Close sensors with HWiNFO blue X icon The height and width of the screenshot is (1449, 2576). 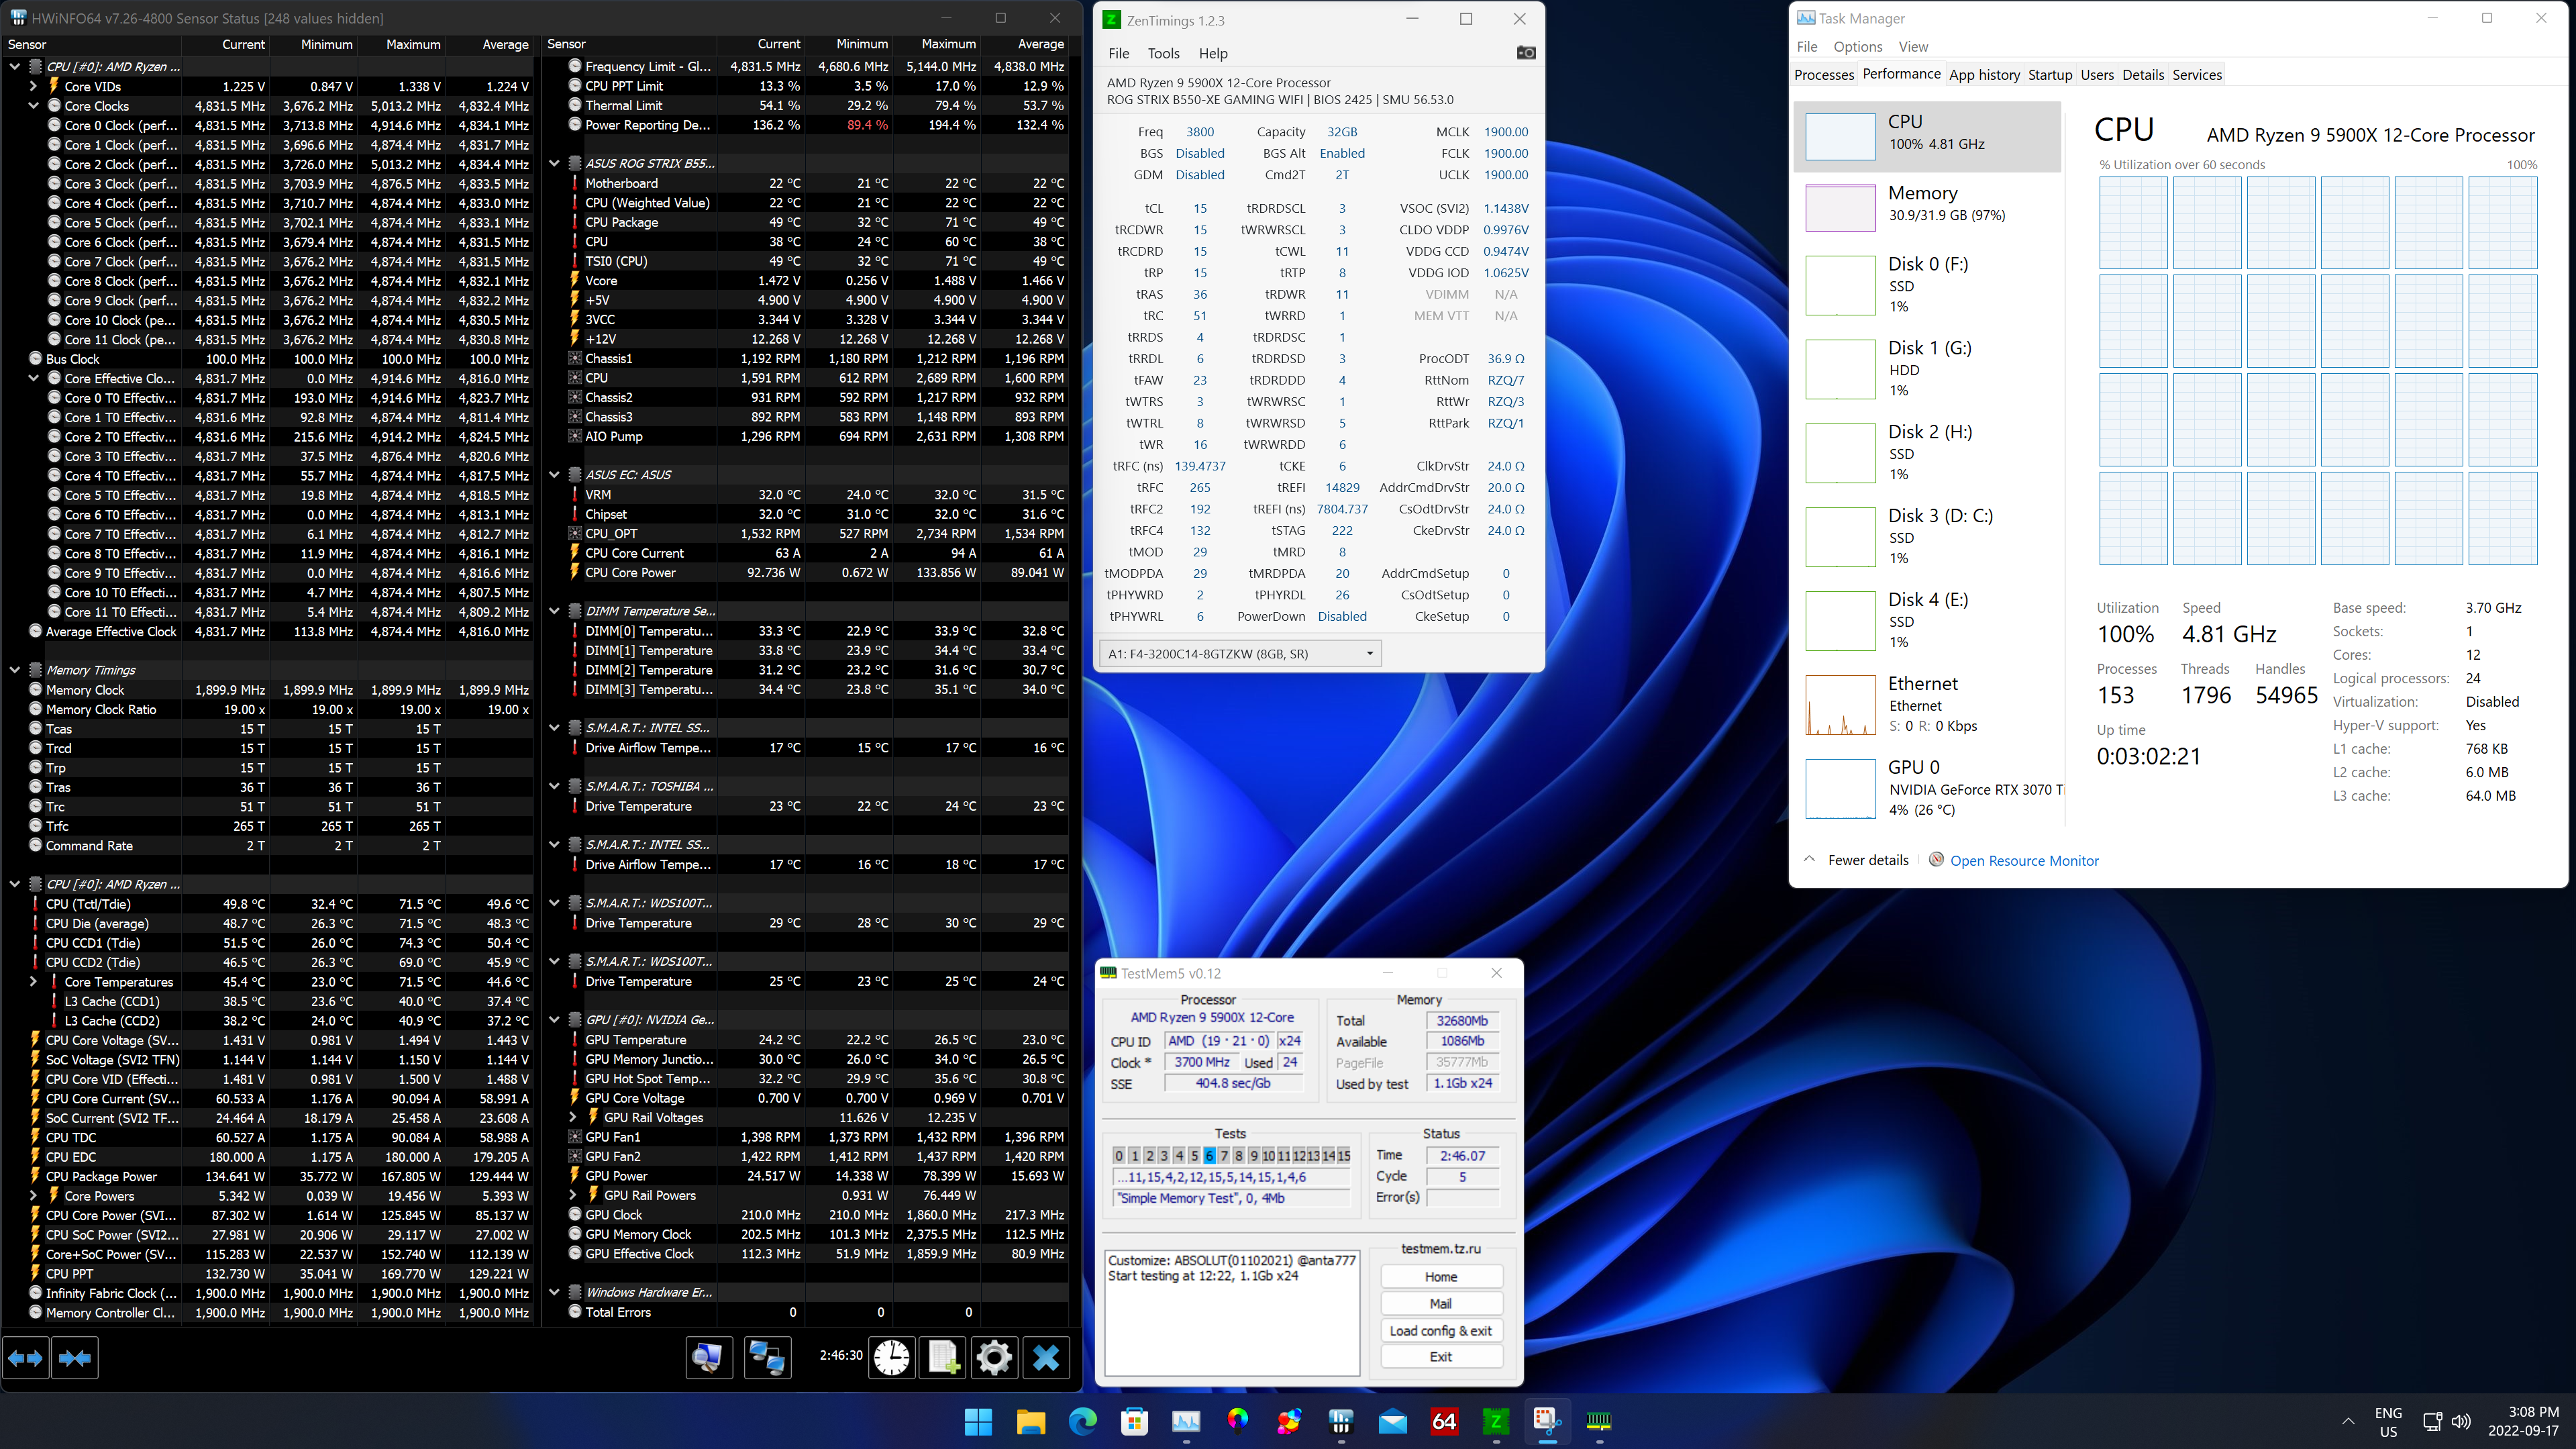[x=1046, y=1358]
